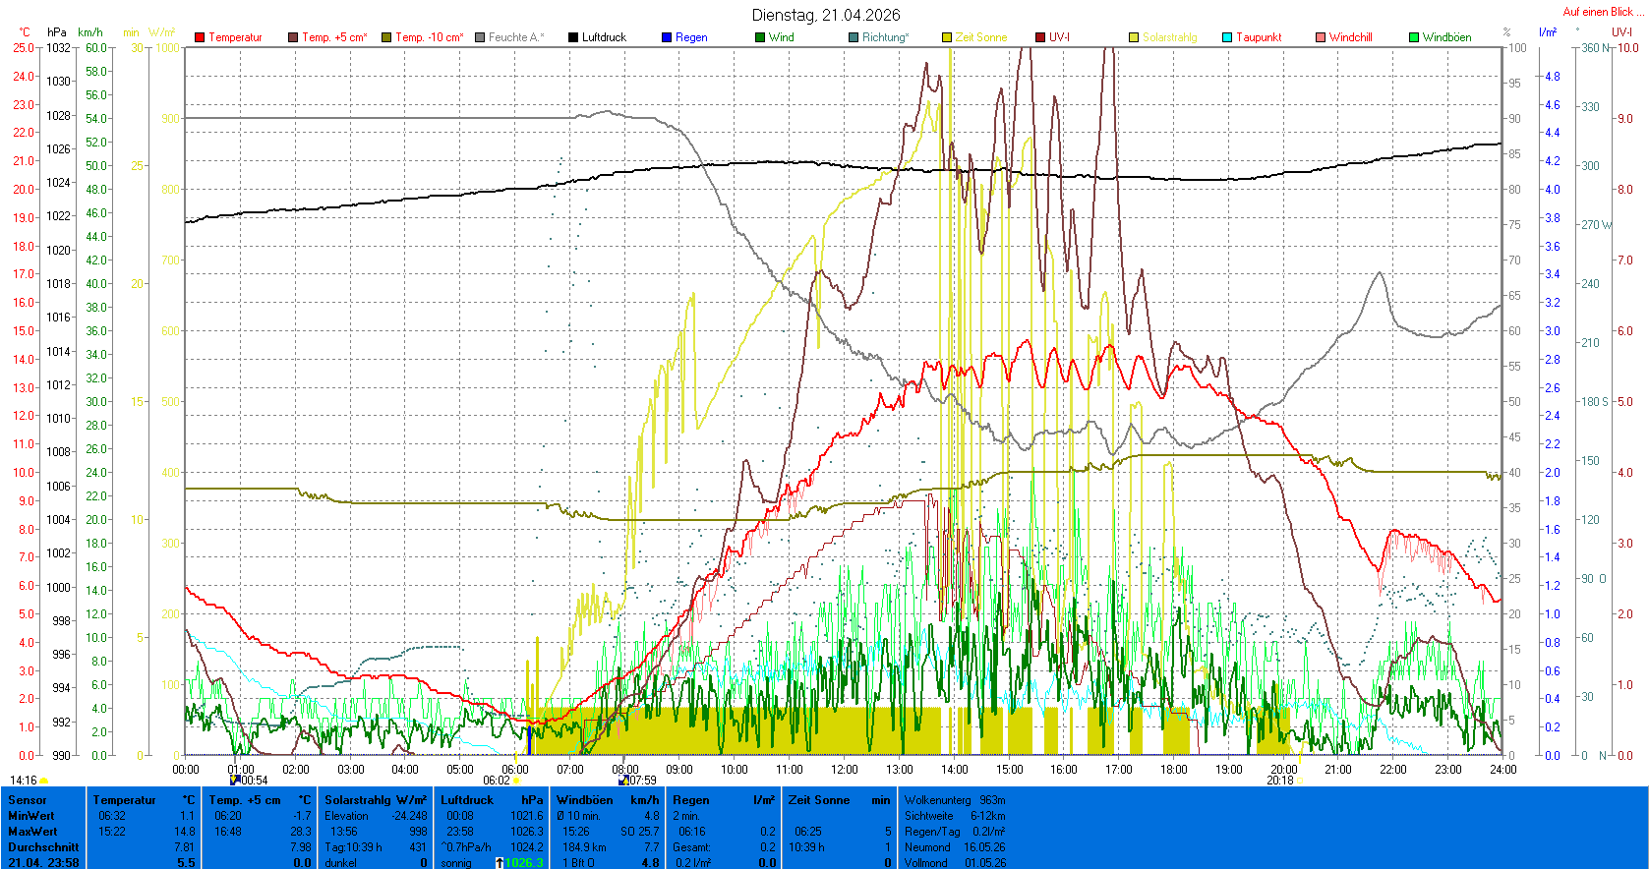1649x869 pixels.
Task: Click the green 1026.3 air pressure value
Action: (523, 863)
